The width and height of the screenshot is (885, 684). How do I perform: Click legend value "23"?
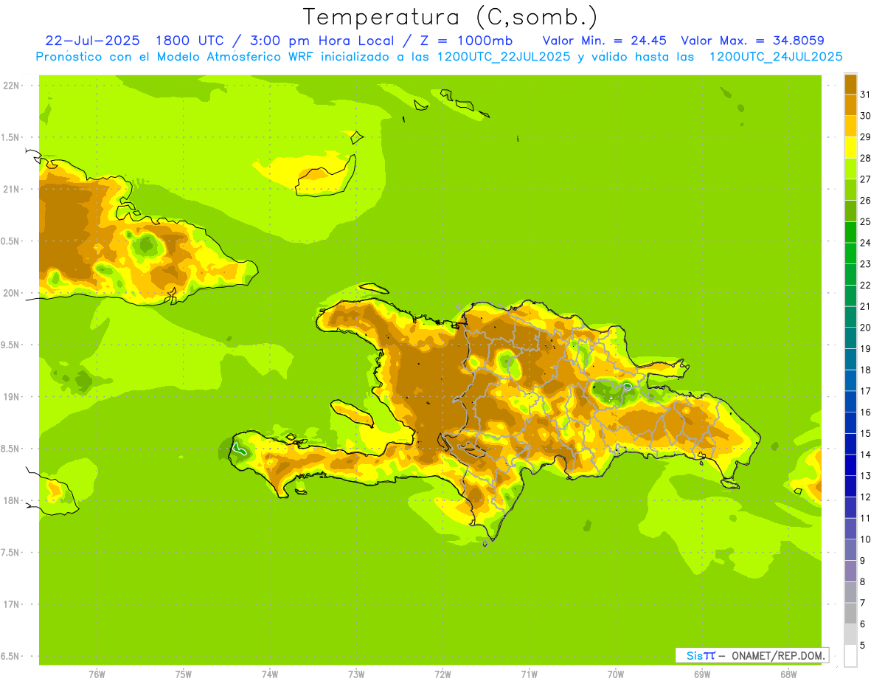[x=866, y=263]
